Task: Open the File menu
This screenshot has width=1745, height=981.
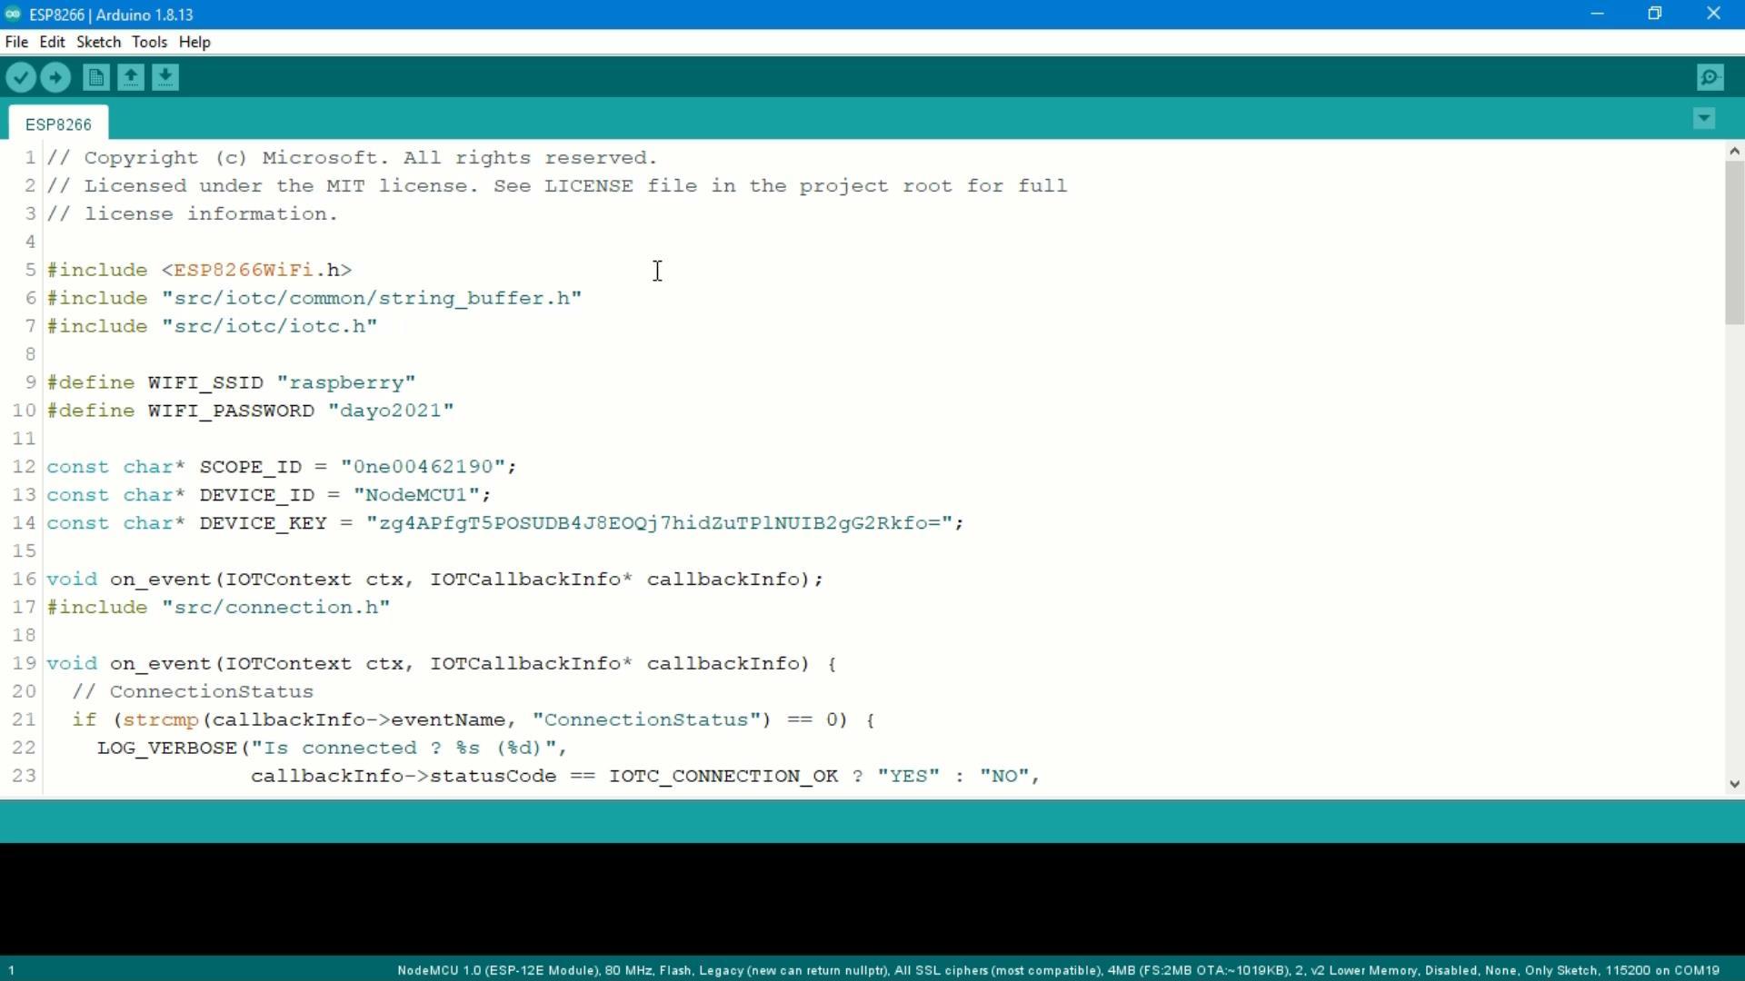Action: (15, 42)
